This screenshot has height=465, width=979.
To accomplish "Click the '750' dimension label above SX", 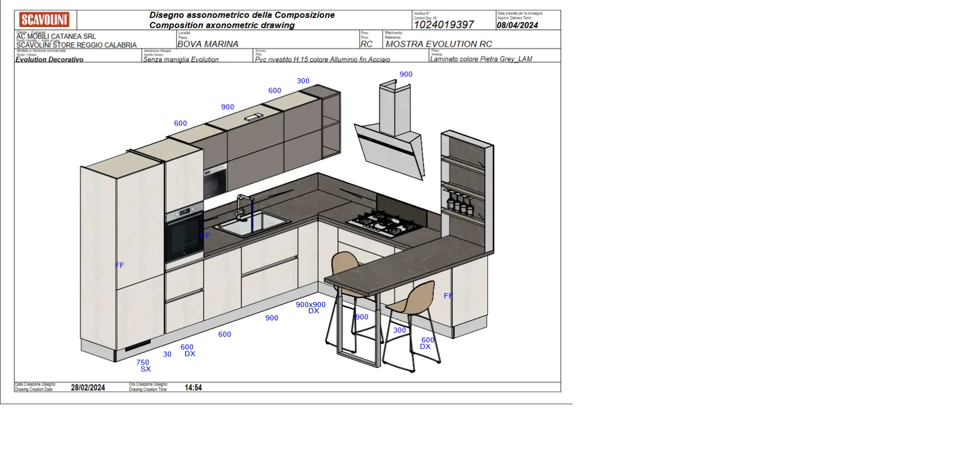I will click(143, 362).
